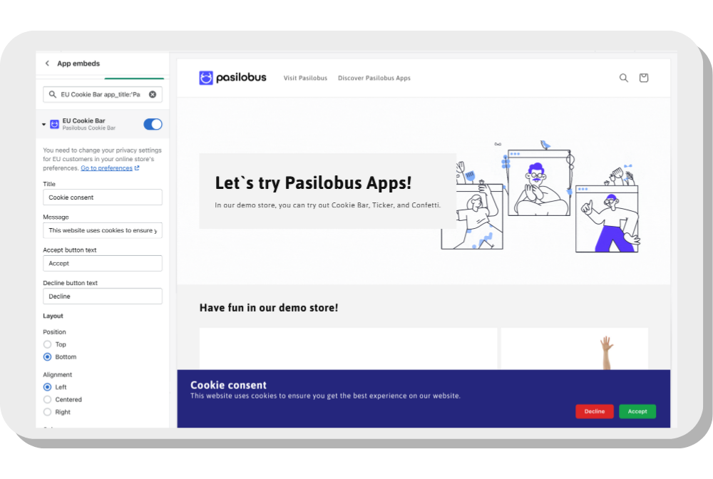713x479 pixels.
Task: Open the store search magnifier icon
Action: pyautogui.click(x=624, y=78)
